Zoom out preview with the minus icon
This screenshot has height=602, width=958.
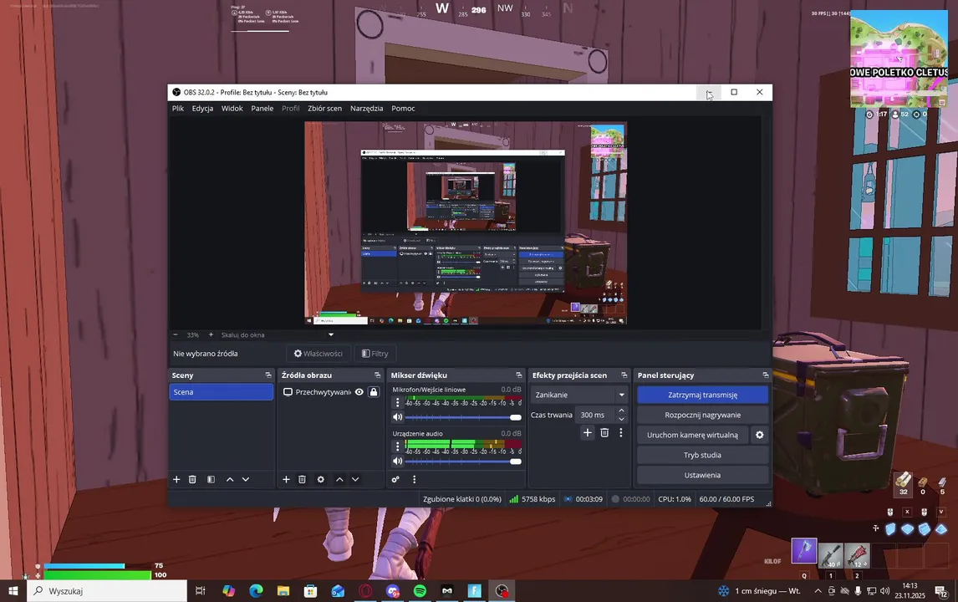[176, 335]
